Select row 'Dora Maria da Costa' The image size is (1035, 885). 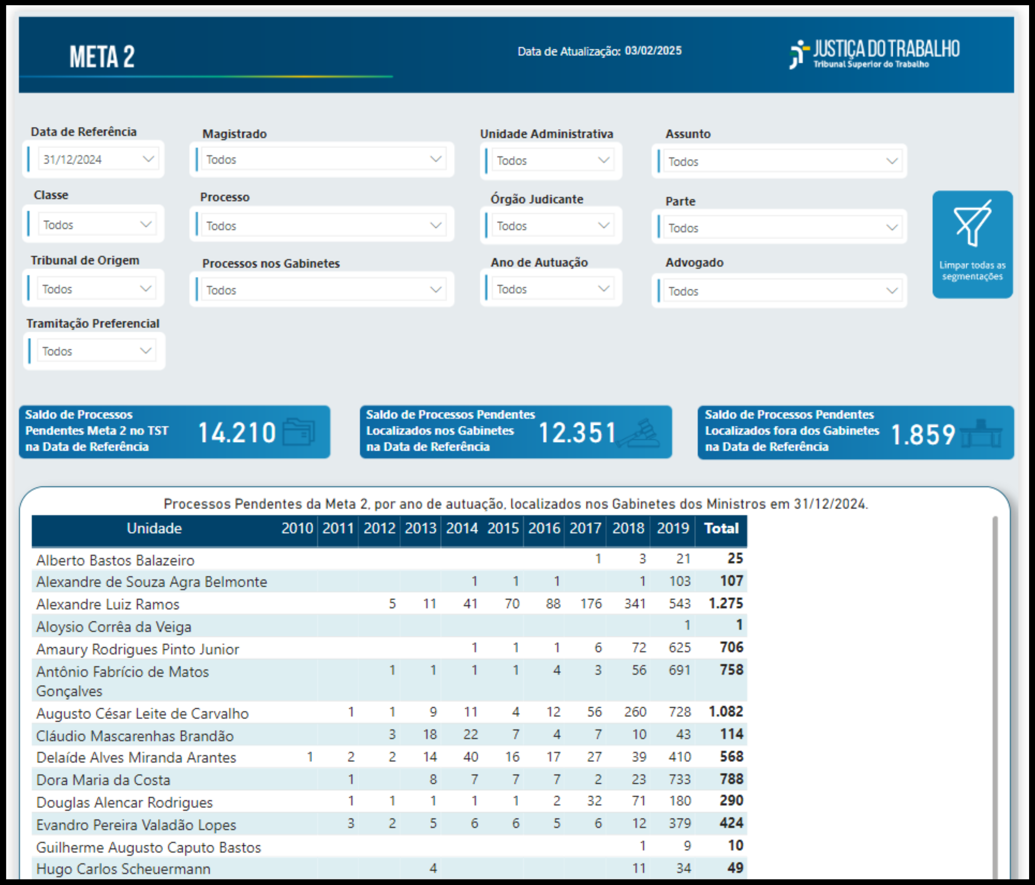click(x=390, y=779)
